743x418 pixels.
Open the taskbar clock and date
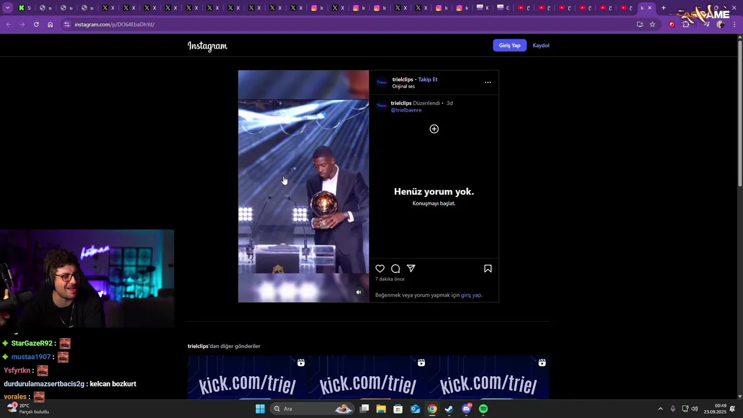716,409
